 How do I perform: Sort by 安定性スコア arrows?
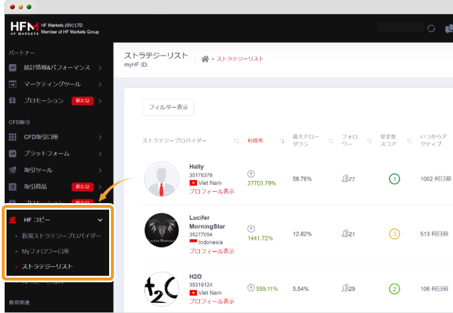pyautogui.click(x=409, y=141)
